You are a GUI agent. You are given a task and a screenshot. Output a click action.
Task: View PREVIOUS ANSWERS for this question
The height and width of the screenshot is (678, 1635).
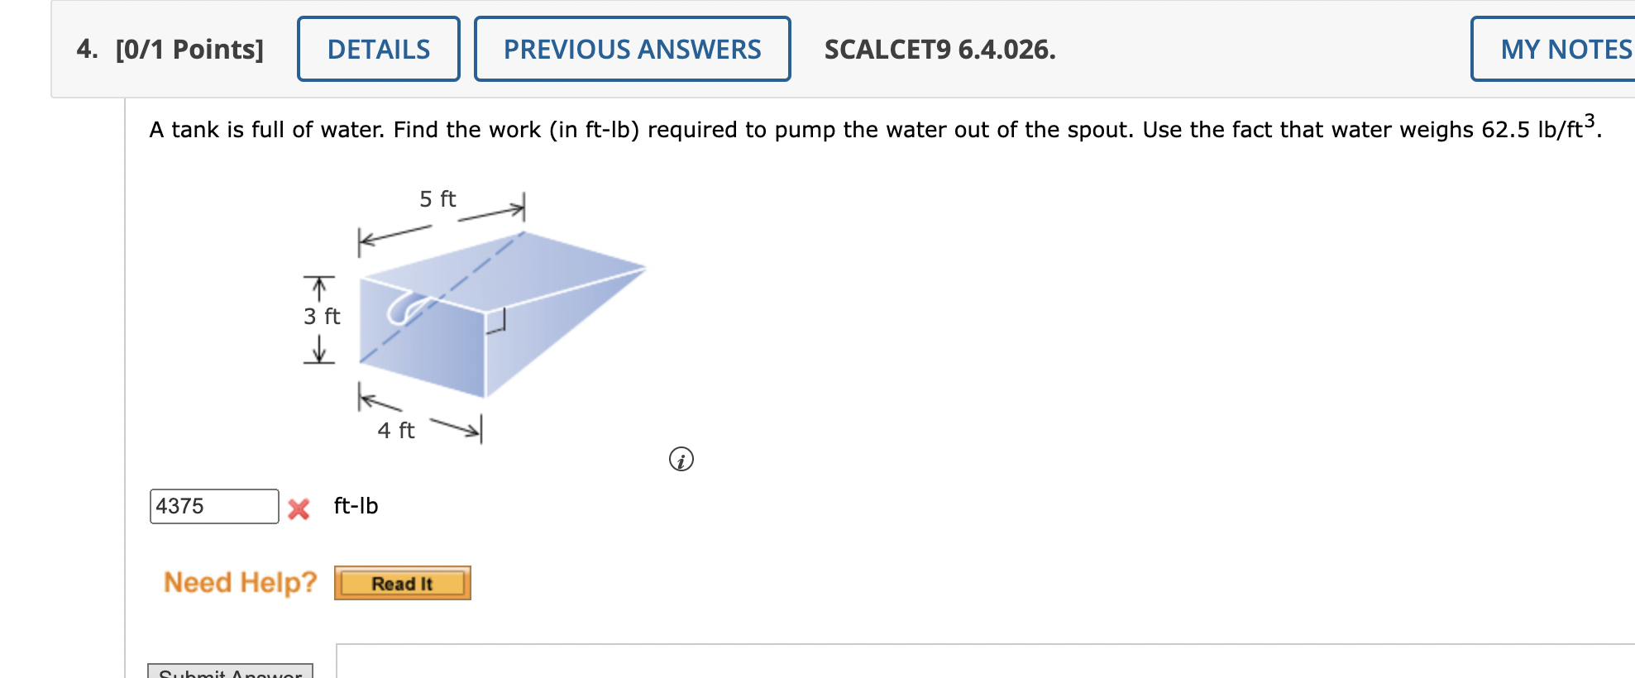coord(632,50)
